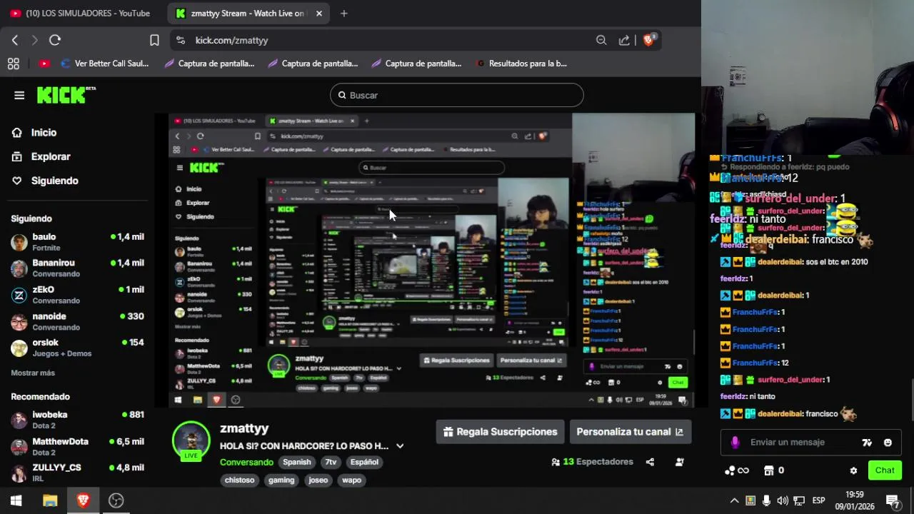Open zEkO channel row

(77, 295)
